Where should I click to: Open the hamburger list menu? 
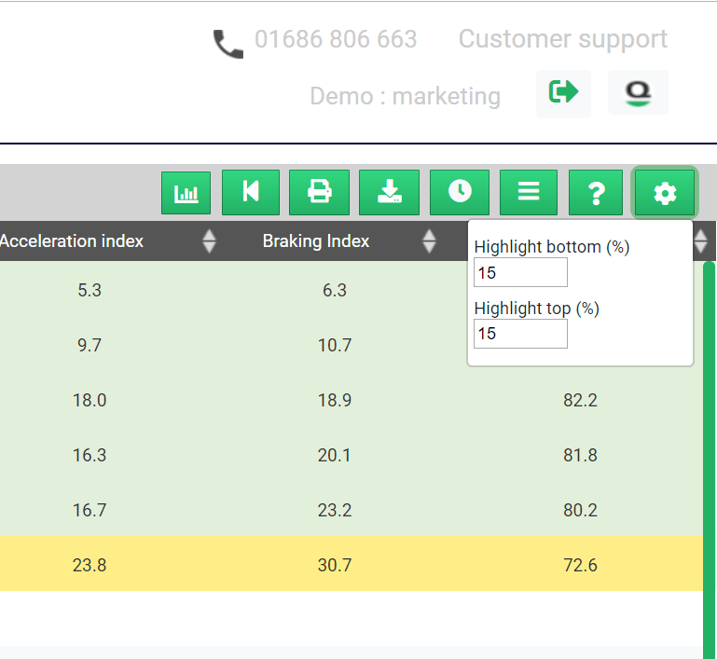click(529, 192)
